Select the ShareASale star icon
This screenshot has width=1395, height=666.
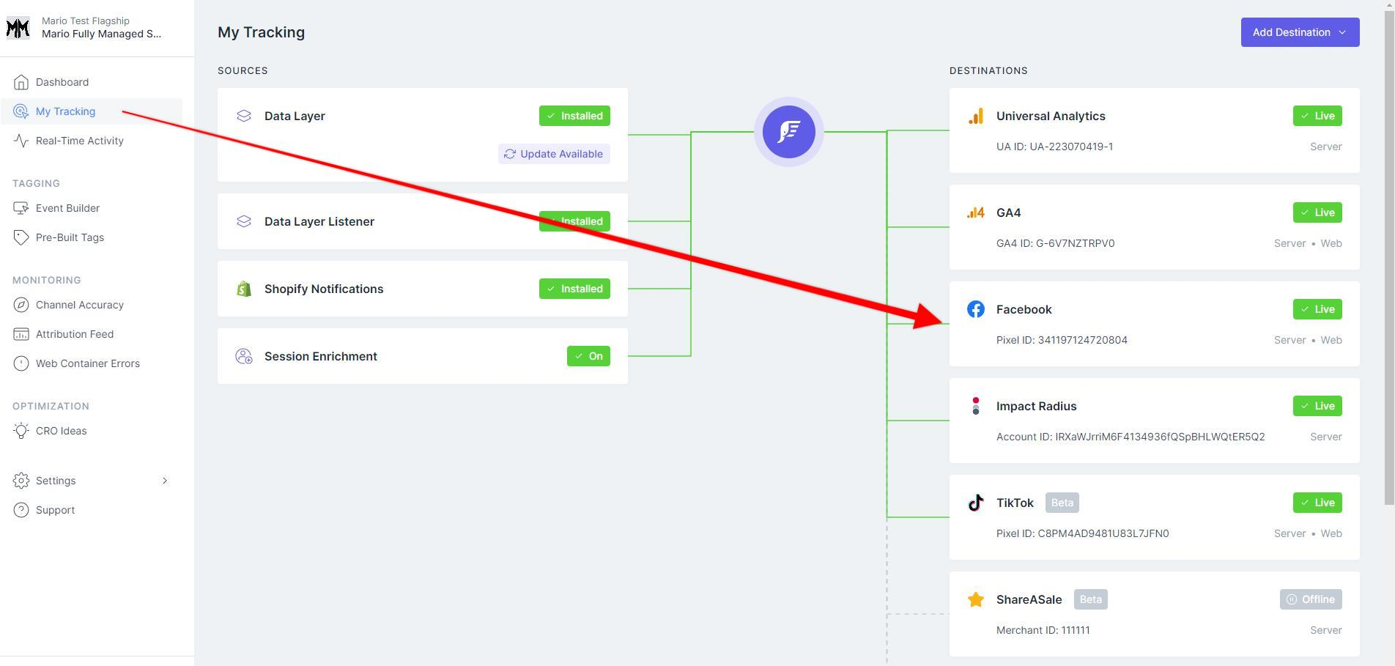pyautogui.click(x=975, y=599)
